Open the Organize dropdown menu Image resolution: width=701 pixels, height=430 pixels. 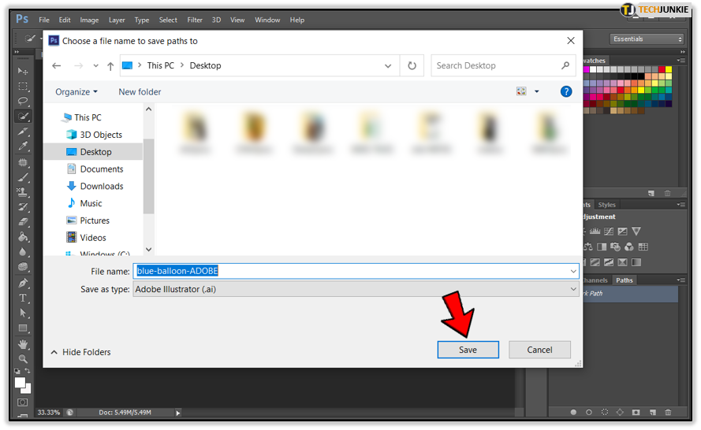(x=76, y=92)
